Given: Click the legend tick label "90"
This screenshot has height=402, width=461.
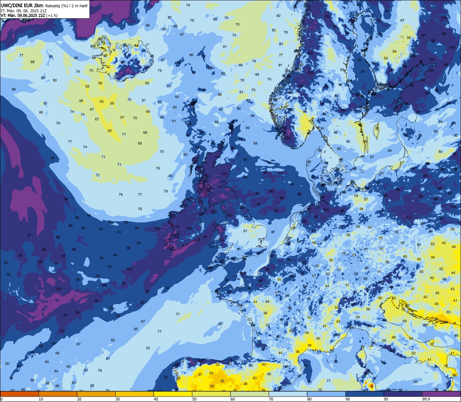Looking at the screenshot, I should pyautogui.click(x=348, y=399).
